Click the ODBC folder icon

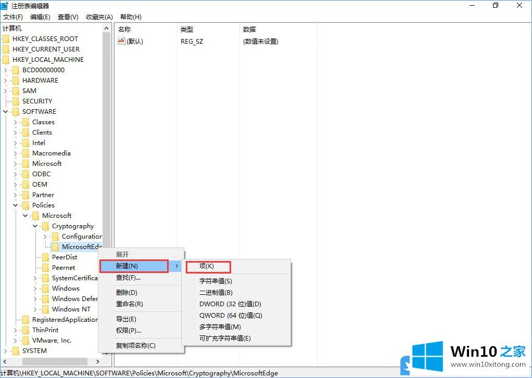pos(26,174)
